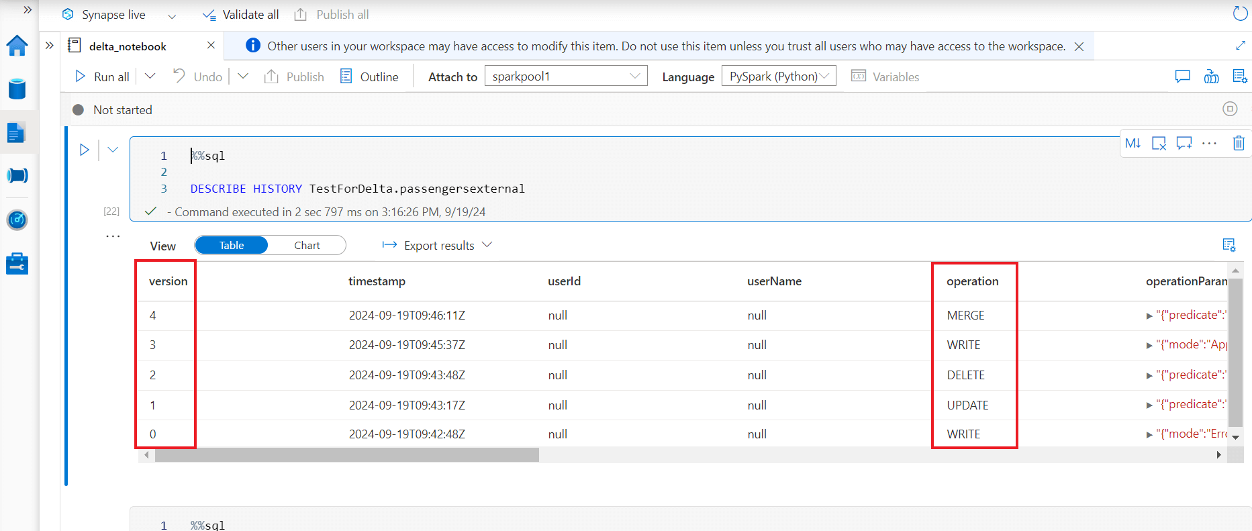Click Validate all in the top bar

[241, 15]
